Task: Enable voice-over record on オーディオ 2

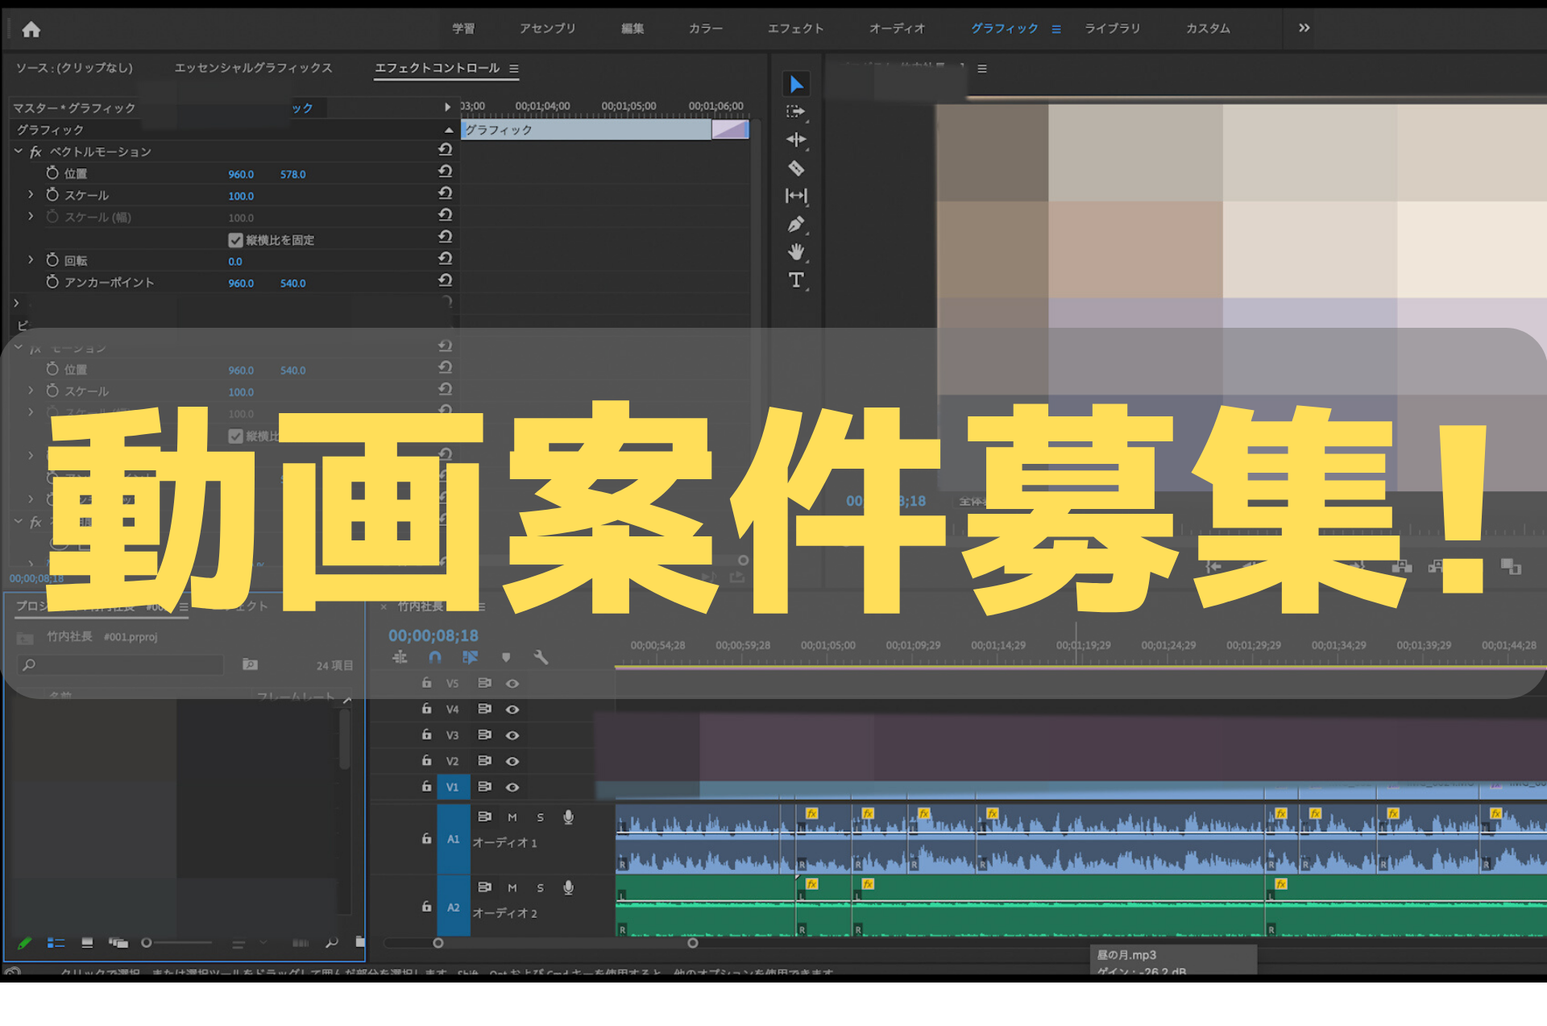Action: 568,887
